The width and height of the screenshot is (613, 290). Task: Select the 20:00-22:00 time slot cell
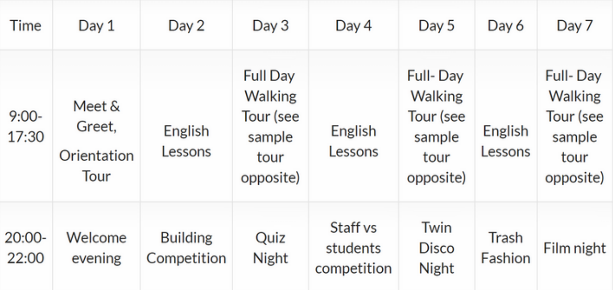tap(26, 248)
